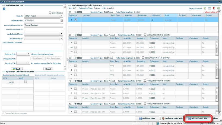
Task: Toggle the Show Inactive checkbox
Action: tap(50, 13)
